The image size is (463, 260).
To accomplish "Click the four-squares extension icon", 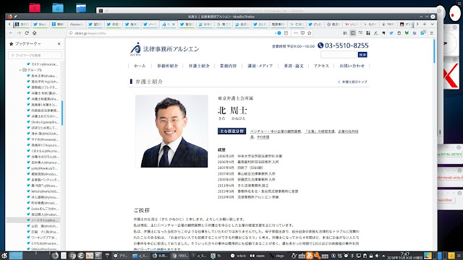I will [x=368, y=33].
